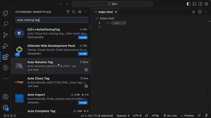Select the Extensions view icon
The image size is (211, 118).
click(5, 57)
